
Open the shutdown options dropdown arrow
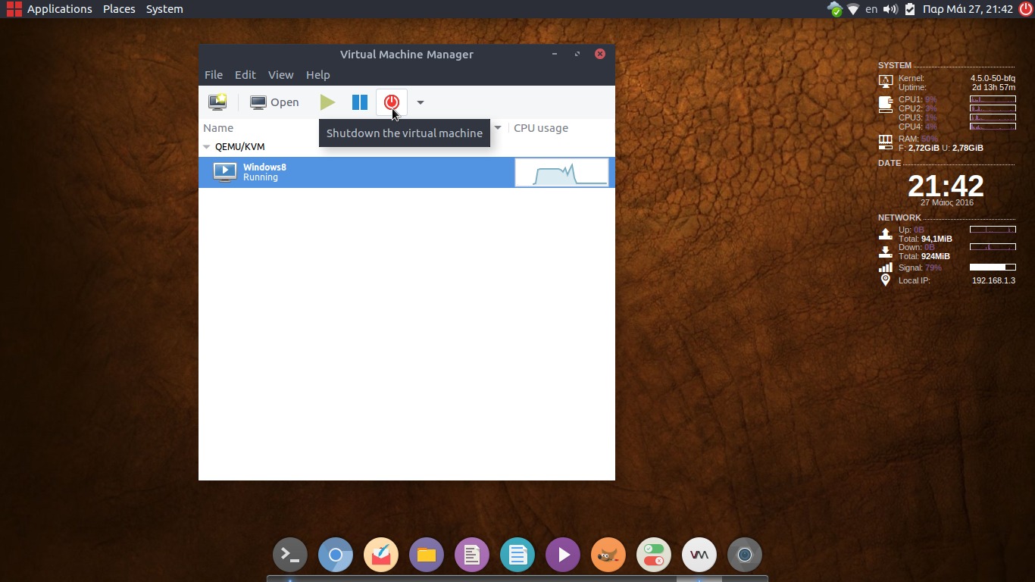(x=421, y=102)
